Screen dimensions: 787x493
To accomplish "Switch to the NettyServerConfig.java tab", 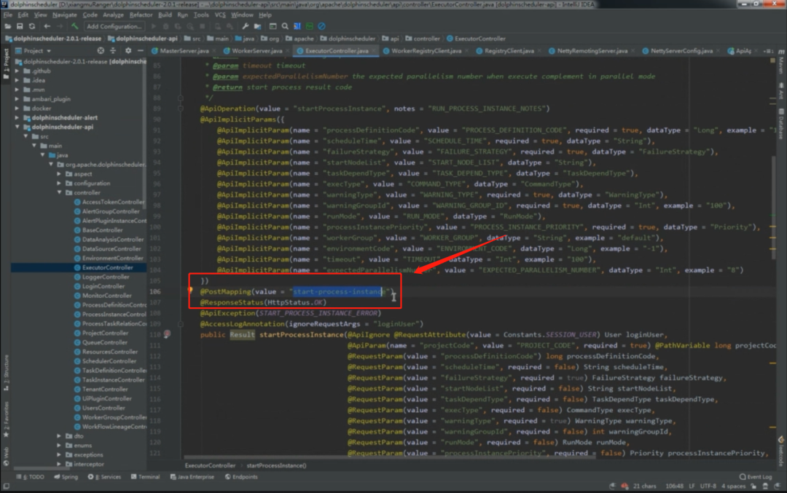I will 681,51.
